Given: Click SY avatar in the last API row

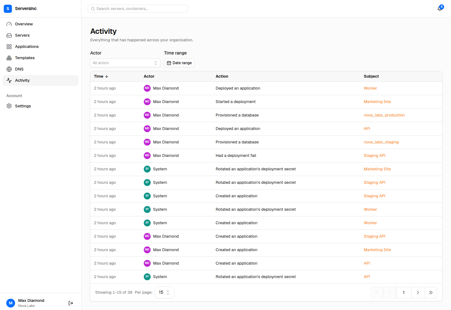Looking at the screenshot, I should 147,277.
